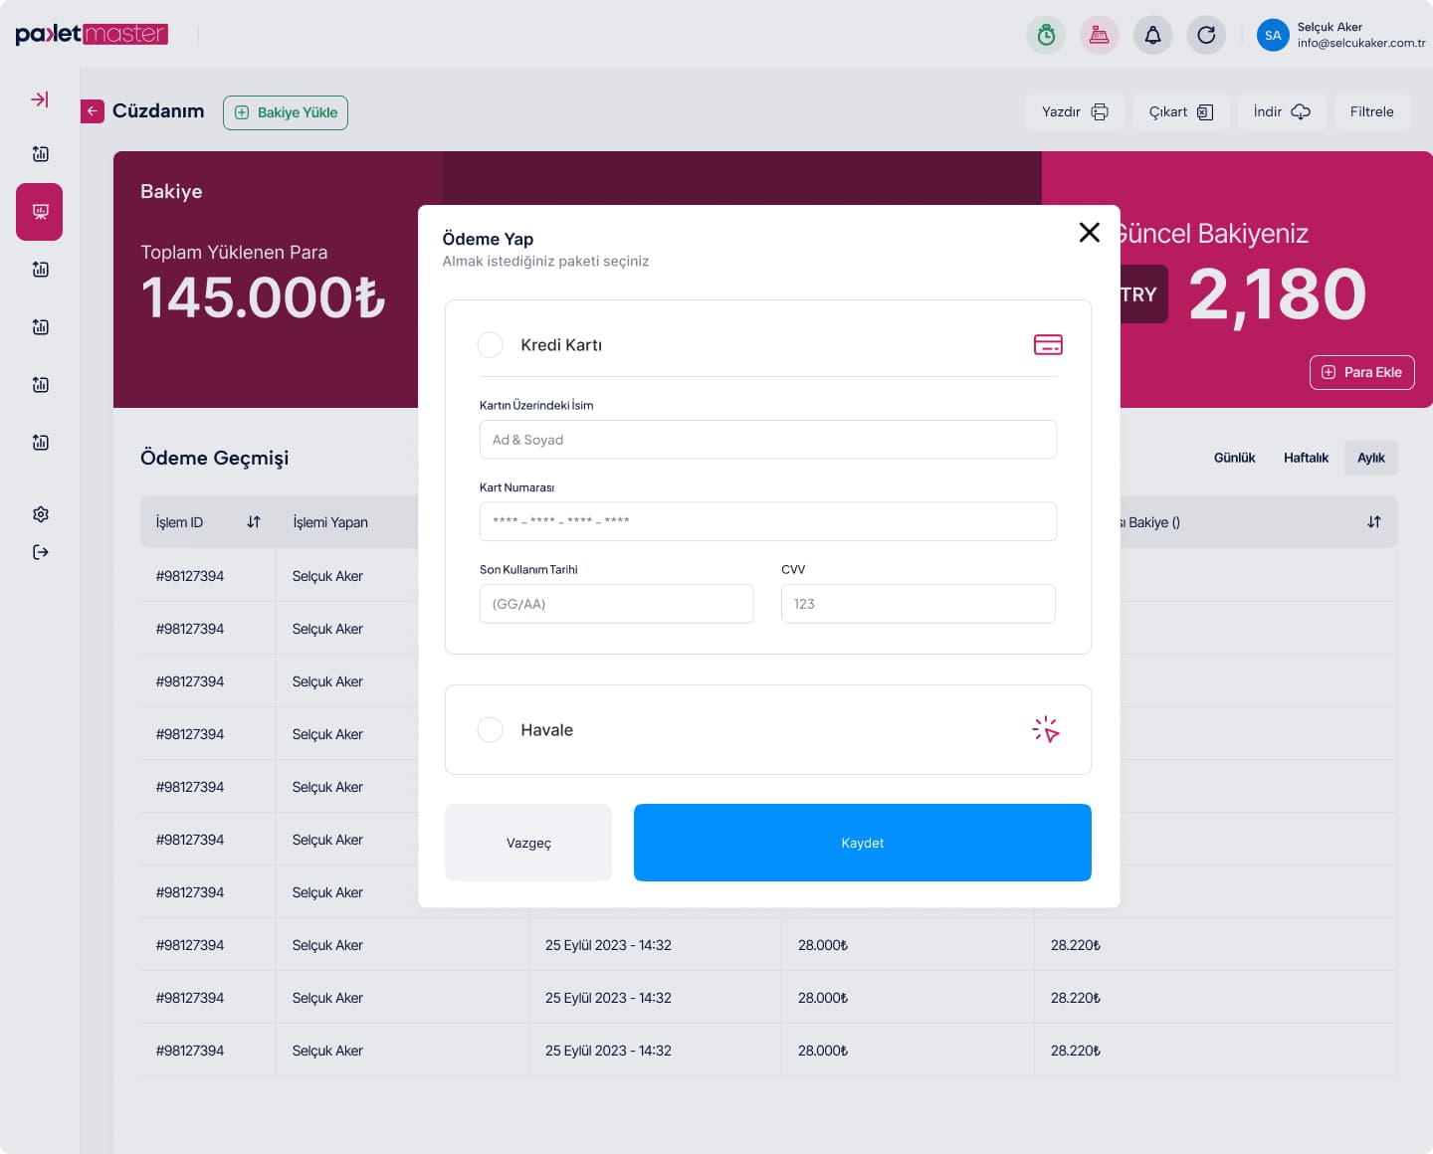Click the Çıkart export button
Viewport: 1433px width, 1154px height.
[x=1181, y=111]
